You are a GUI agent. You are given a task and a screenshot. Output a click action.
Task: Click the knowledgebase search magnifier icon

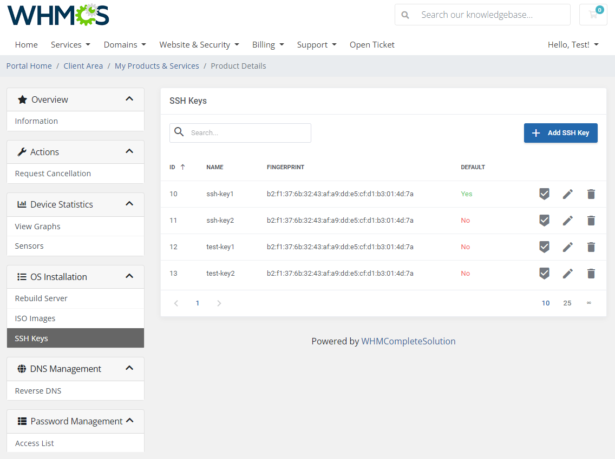[x=405, y=15]
